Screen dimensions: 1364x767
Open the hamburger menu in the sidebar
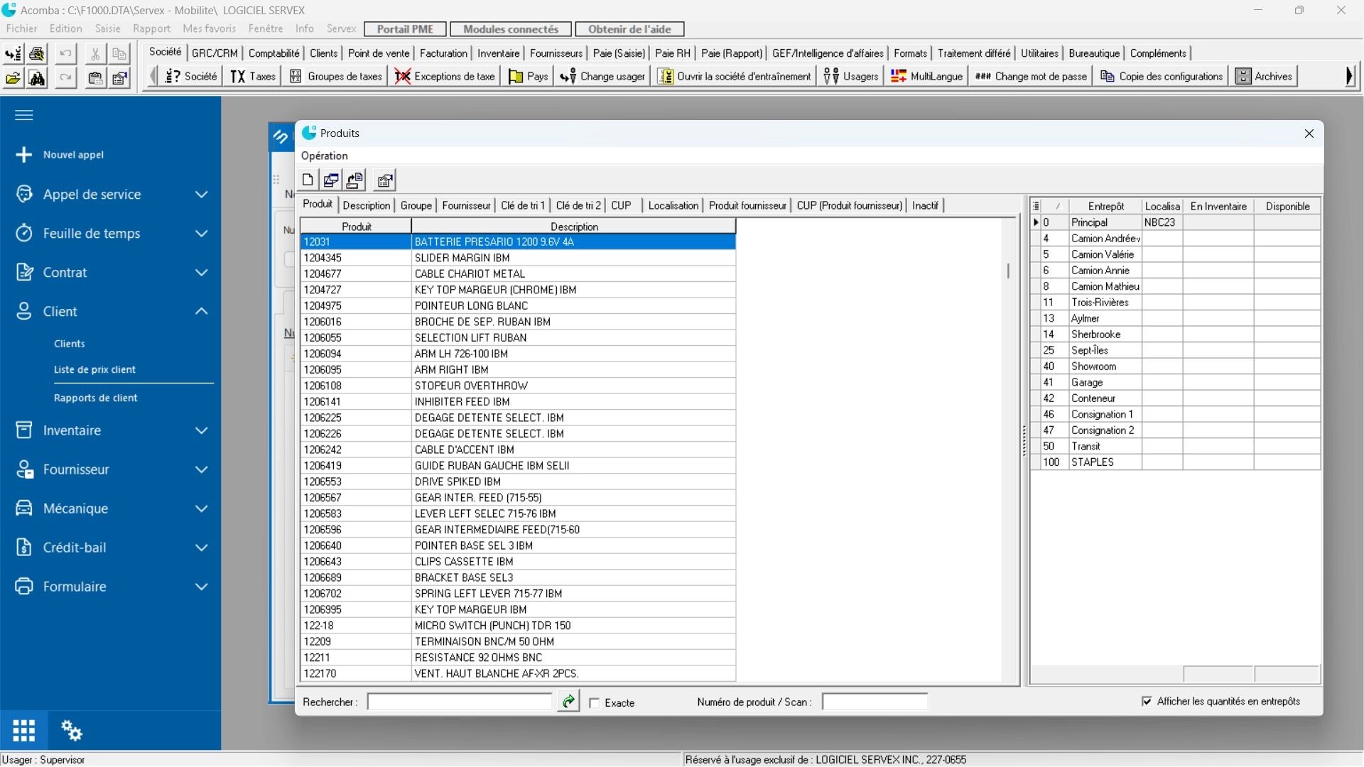(24, 115)
